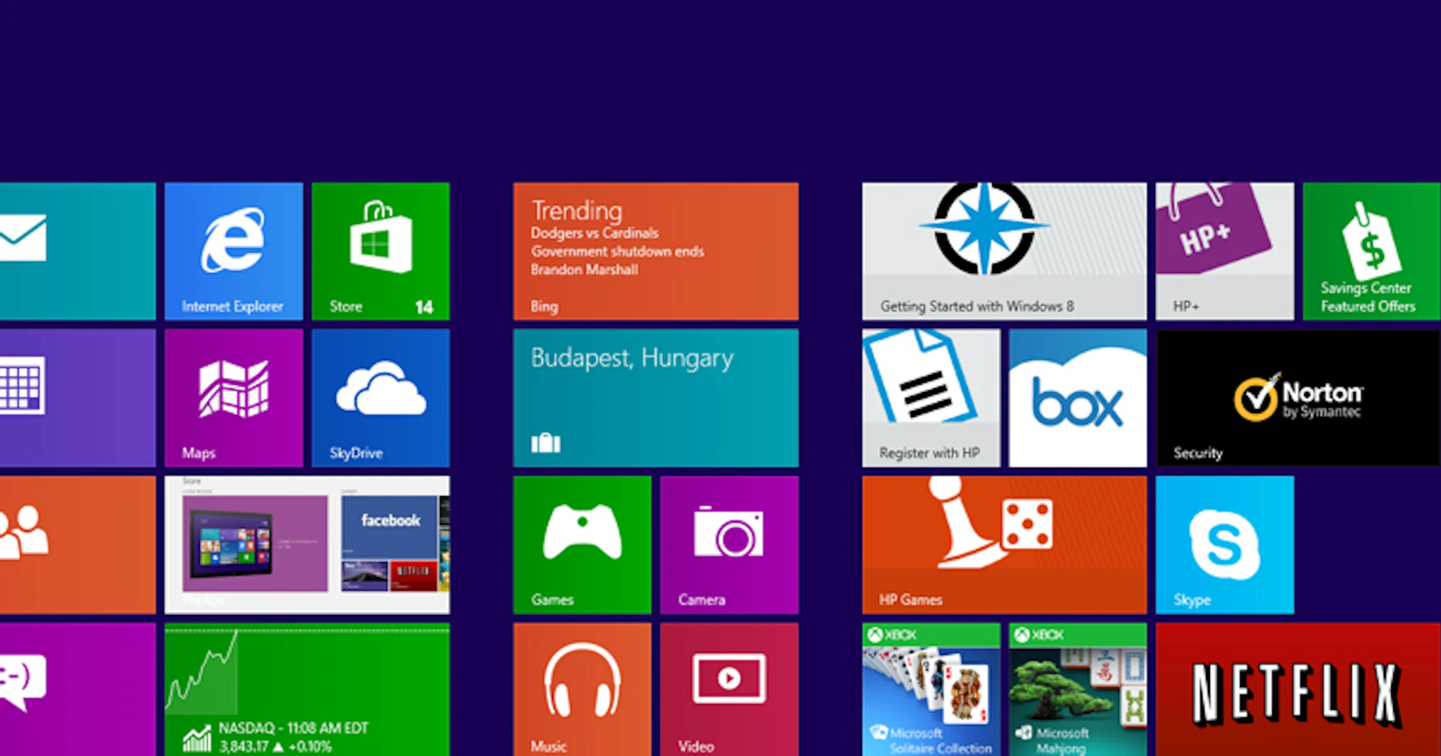
Task: Launch the Games controller tile
Action: point(582,545)
